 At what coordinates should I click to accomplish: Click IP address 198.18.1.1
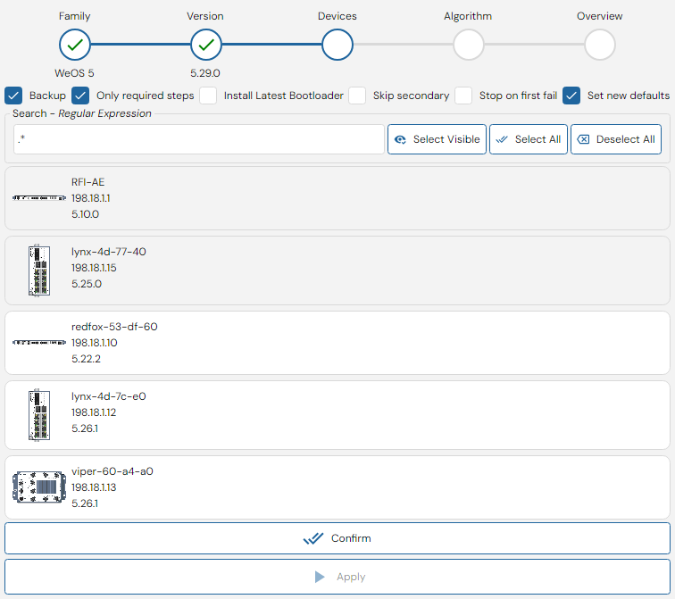point(91,198)
